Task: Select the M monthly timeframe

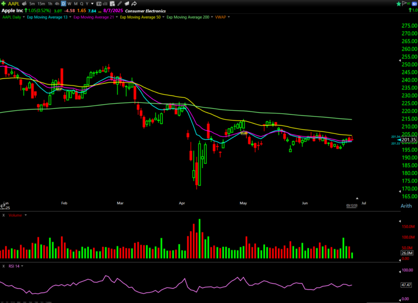Action: [76, 4]
